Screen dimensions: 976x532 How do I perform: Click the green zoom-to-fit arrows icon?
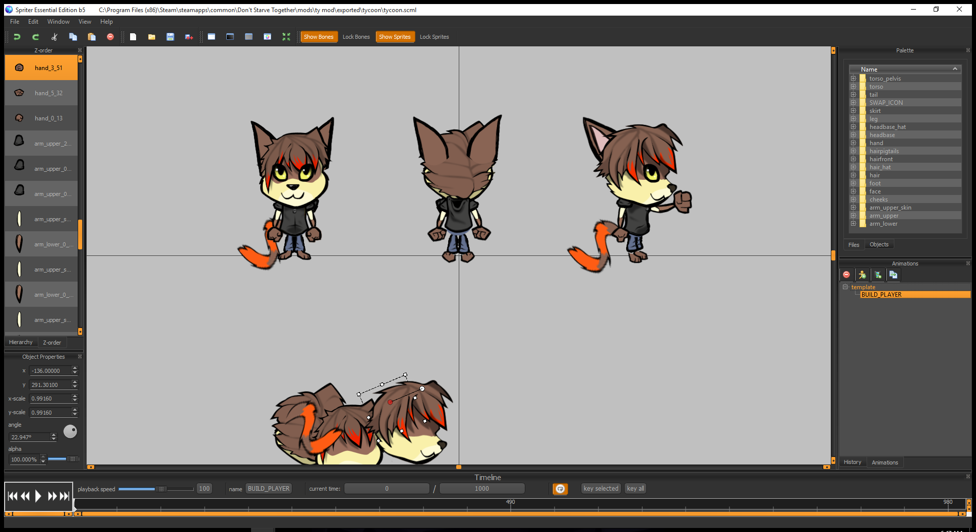pos(286,37)
